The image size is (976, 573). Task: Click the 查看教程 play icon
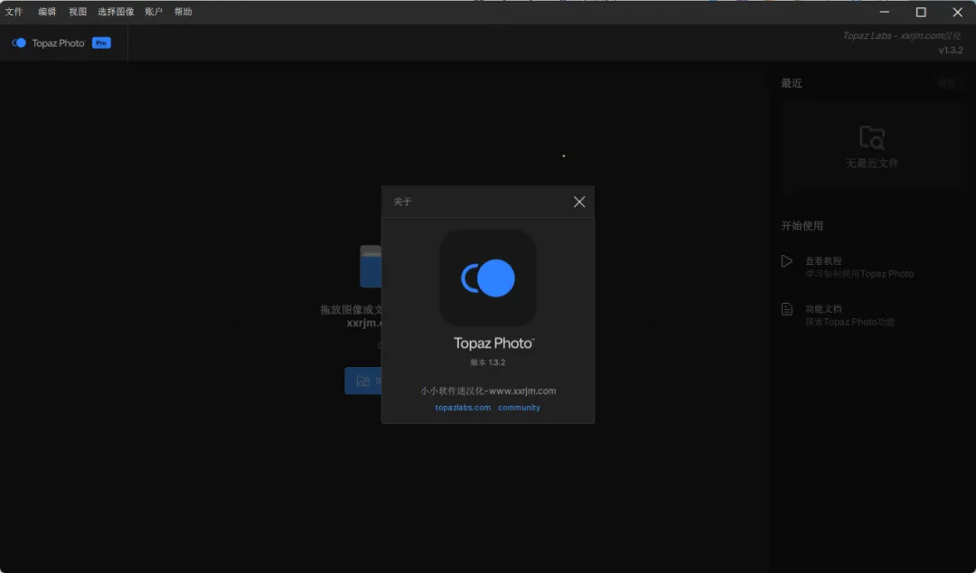tap(787, 261)
